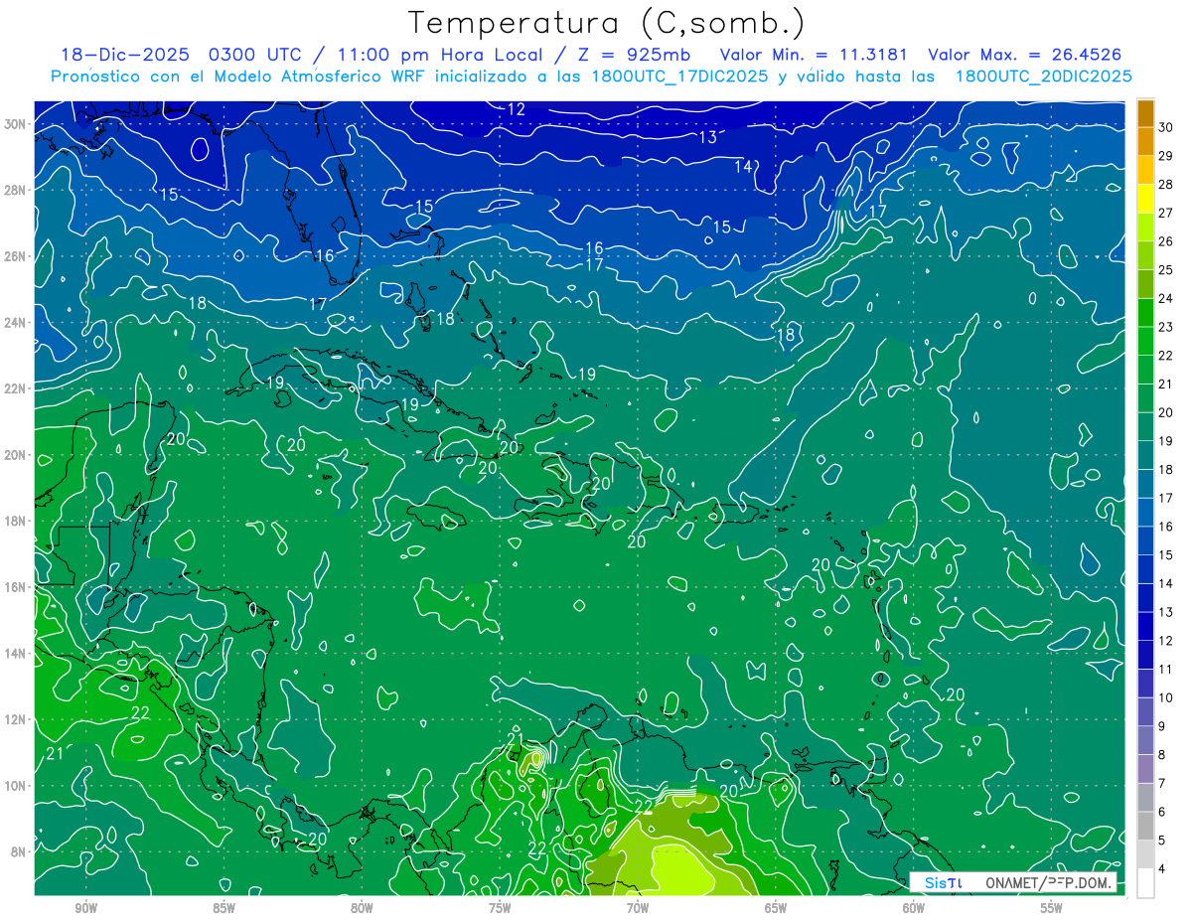Pick the purple swatch between legend 7 and 8
This screenshot has width=1192, height=921.
[x=1145, y=769]
